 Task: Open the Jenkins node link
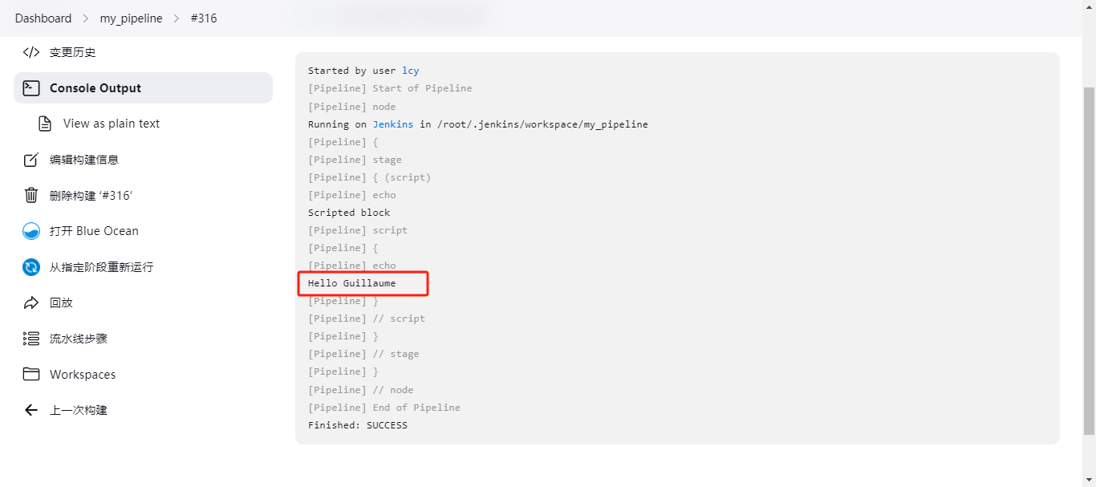393,124
